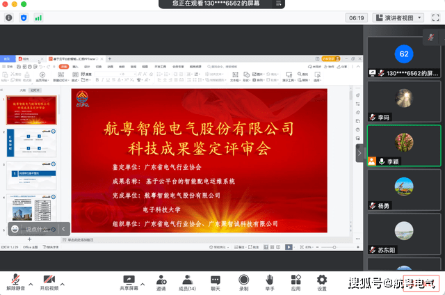445x295 pixels.
Task: Select slide 2 thumbnail
Action: click(x=31, y=143)
